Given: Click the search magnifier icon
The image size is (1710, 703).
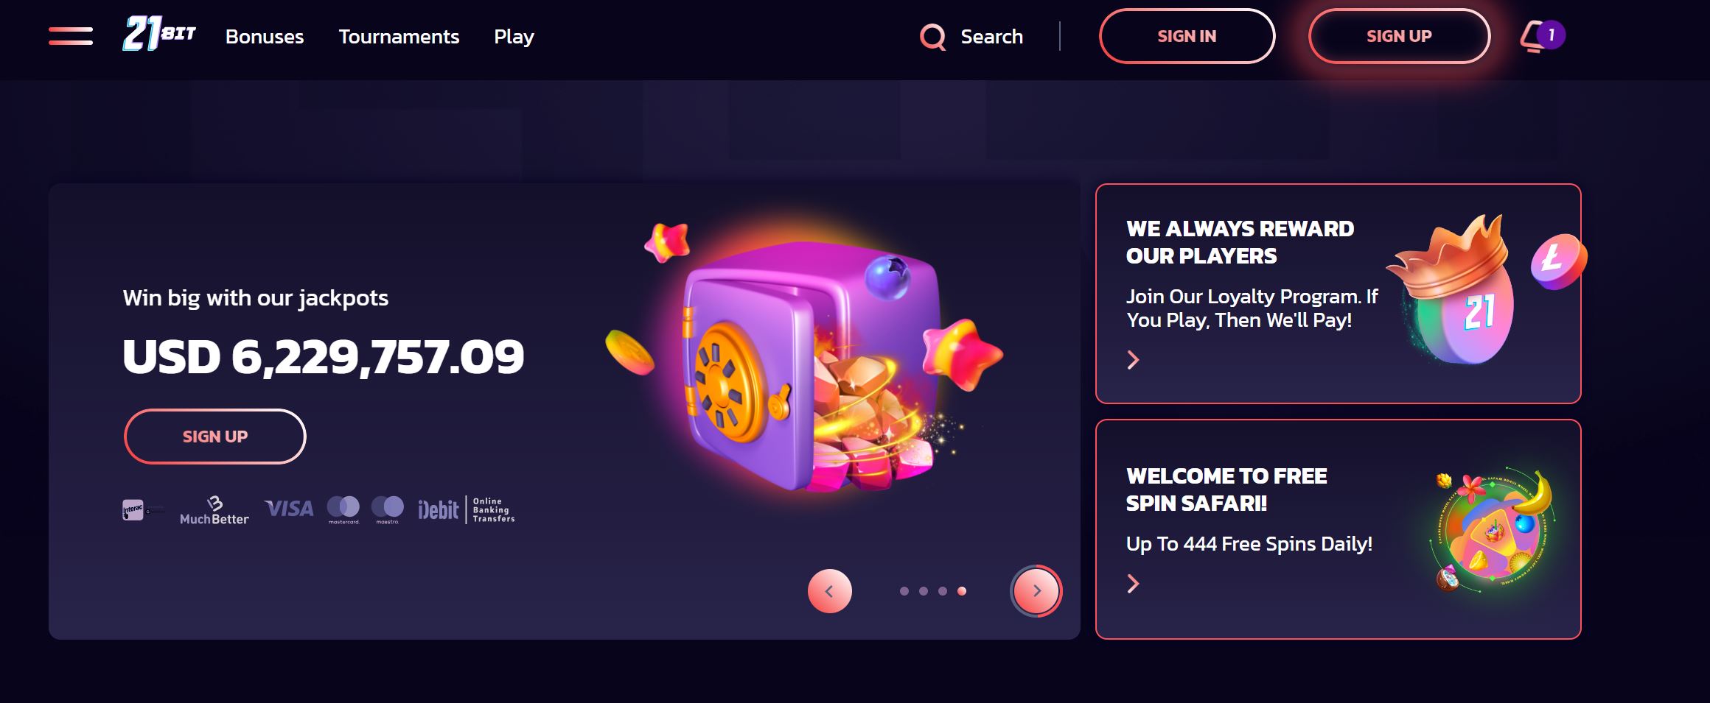Looking at the screenshot, I should (932, 37).
